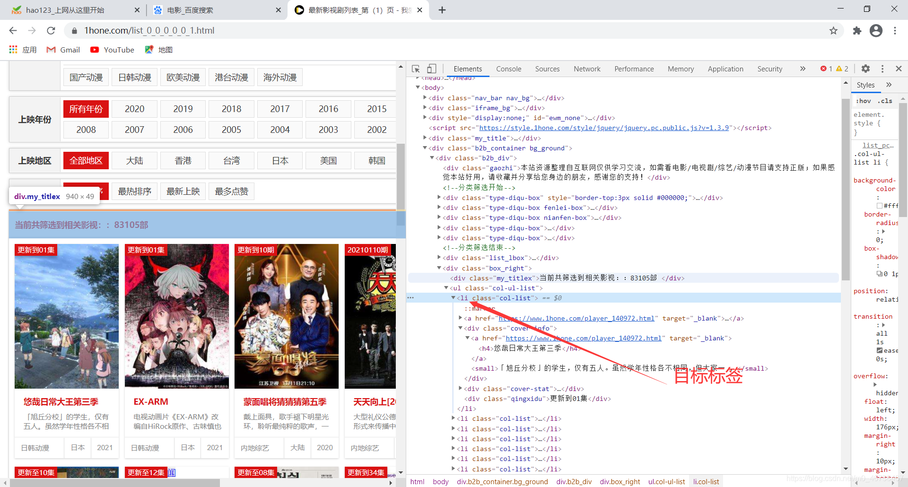The height and width of the screenshot is (487, 908).
Task: Open the jquery.pc.public.js script link
Action: [x=604, y=128]
